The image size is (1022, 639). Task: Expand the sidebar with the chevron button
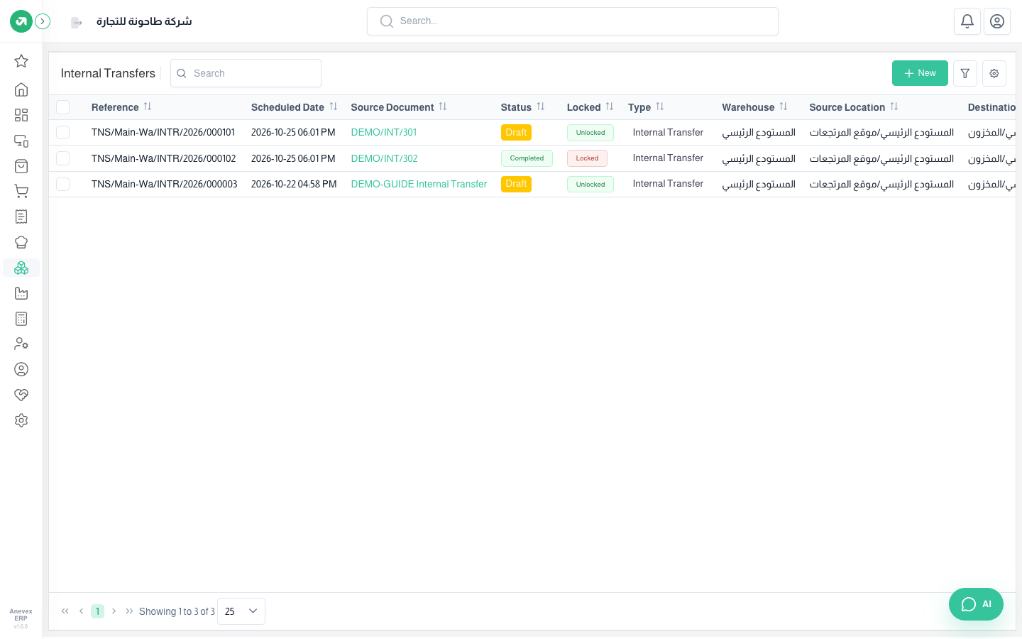[x=43, y=21]
